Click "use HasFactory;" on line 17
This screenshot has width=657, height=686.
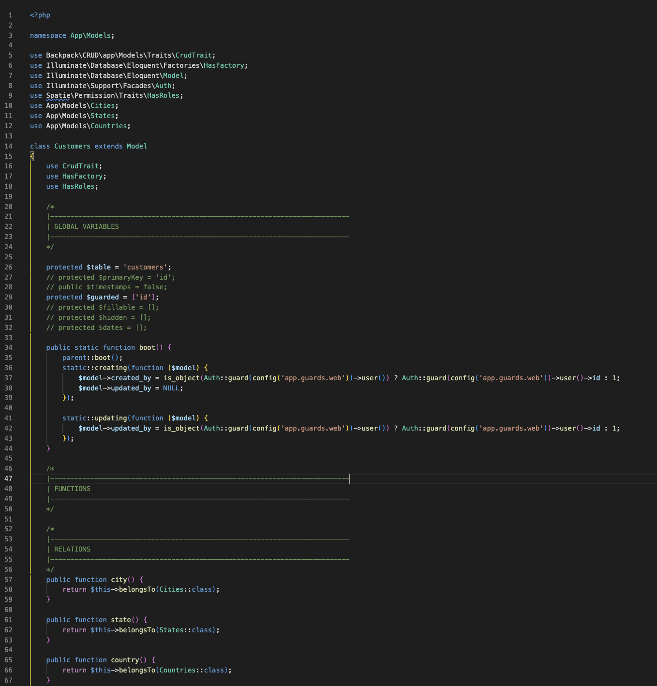(76, 176)
